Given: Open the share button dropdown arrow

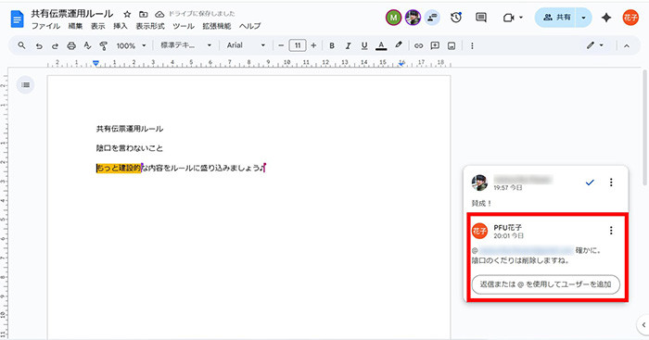Looking at the screenshot, I should coord(583,18).
